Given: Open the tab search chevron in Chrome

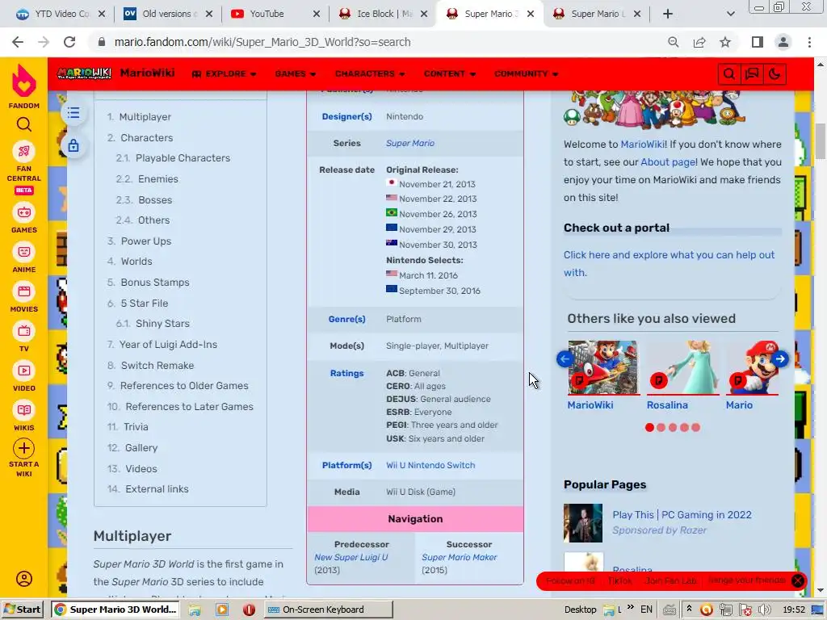Looking at the screenshot, I should pos(730,14).
